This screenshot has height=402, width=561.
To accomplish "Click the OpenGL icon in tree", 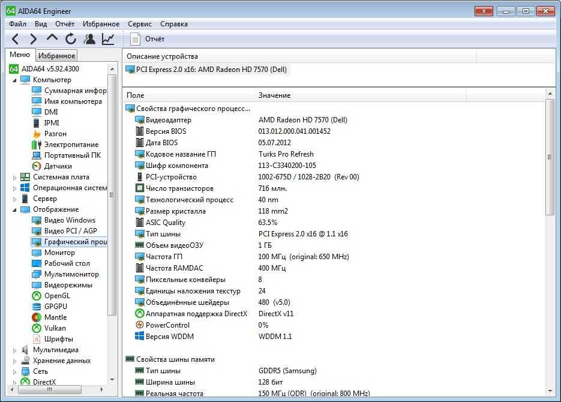I will click(37, 296).
